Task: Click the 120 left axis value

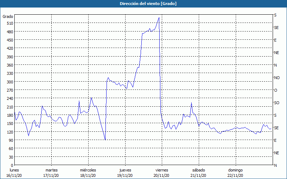Action: click(10, 132)
